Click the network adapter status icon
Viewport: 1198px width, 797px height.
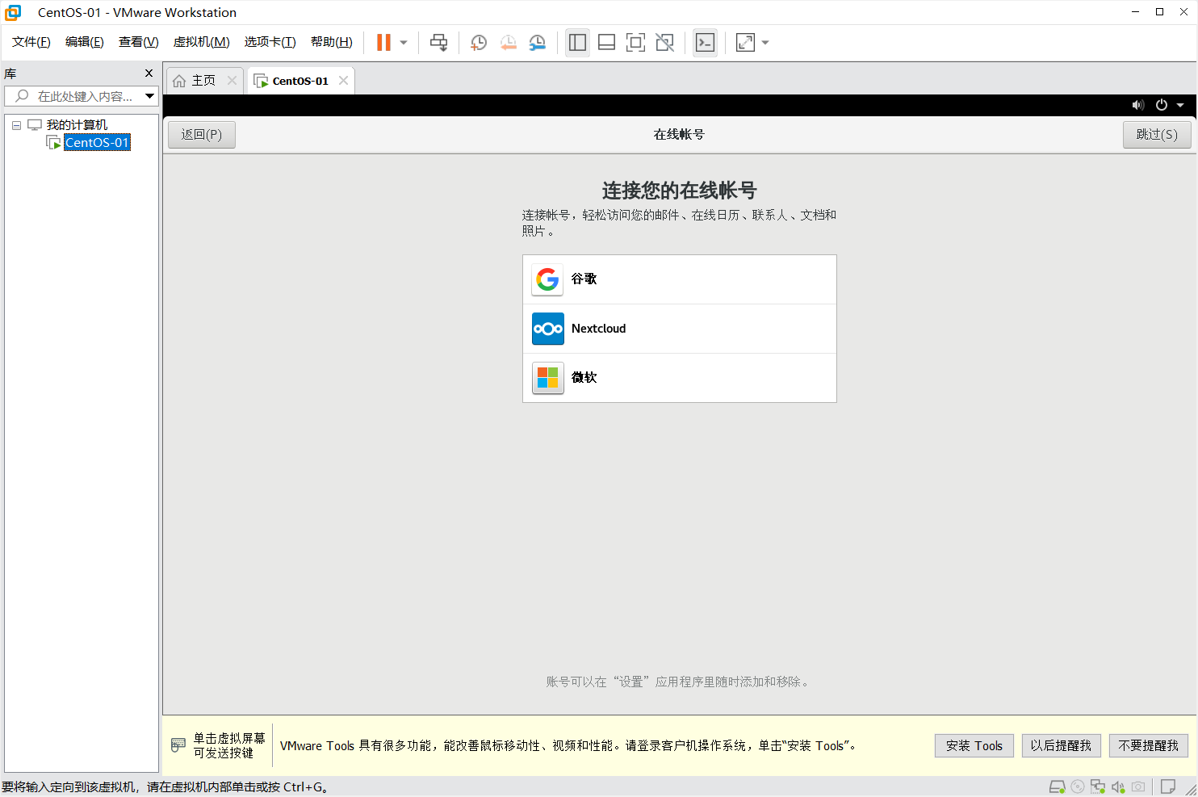[x=1097, y=786]
